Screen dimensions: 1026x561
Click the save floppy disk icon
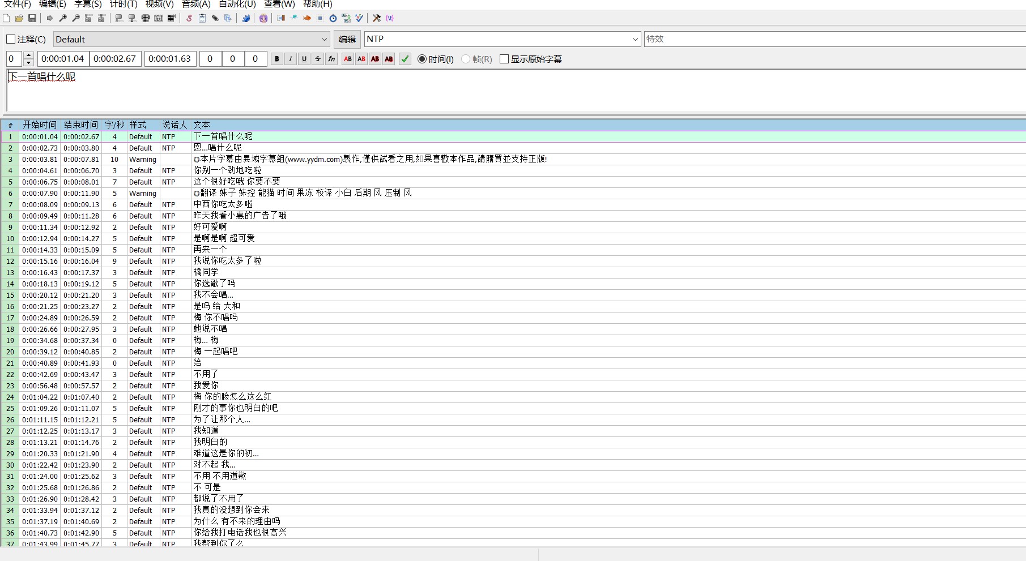point(32,18)
